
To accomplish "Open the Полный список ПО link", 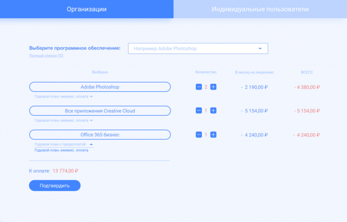I will pyautogui.click(x=46, y=55).
